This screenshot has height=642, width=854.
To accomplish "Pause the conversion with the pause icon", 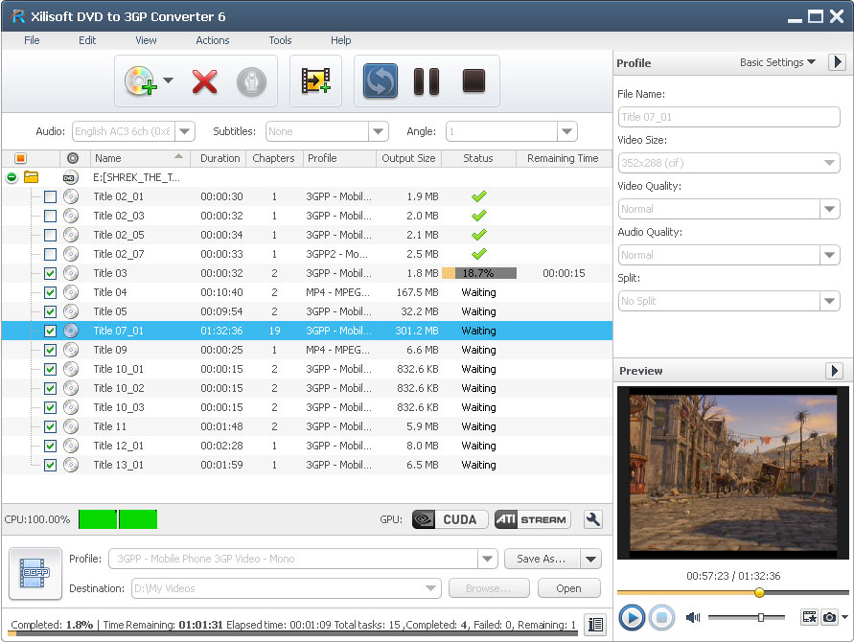I will pos(426,81).
